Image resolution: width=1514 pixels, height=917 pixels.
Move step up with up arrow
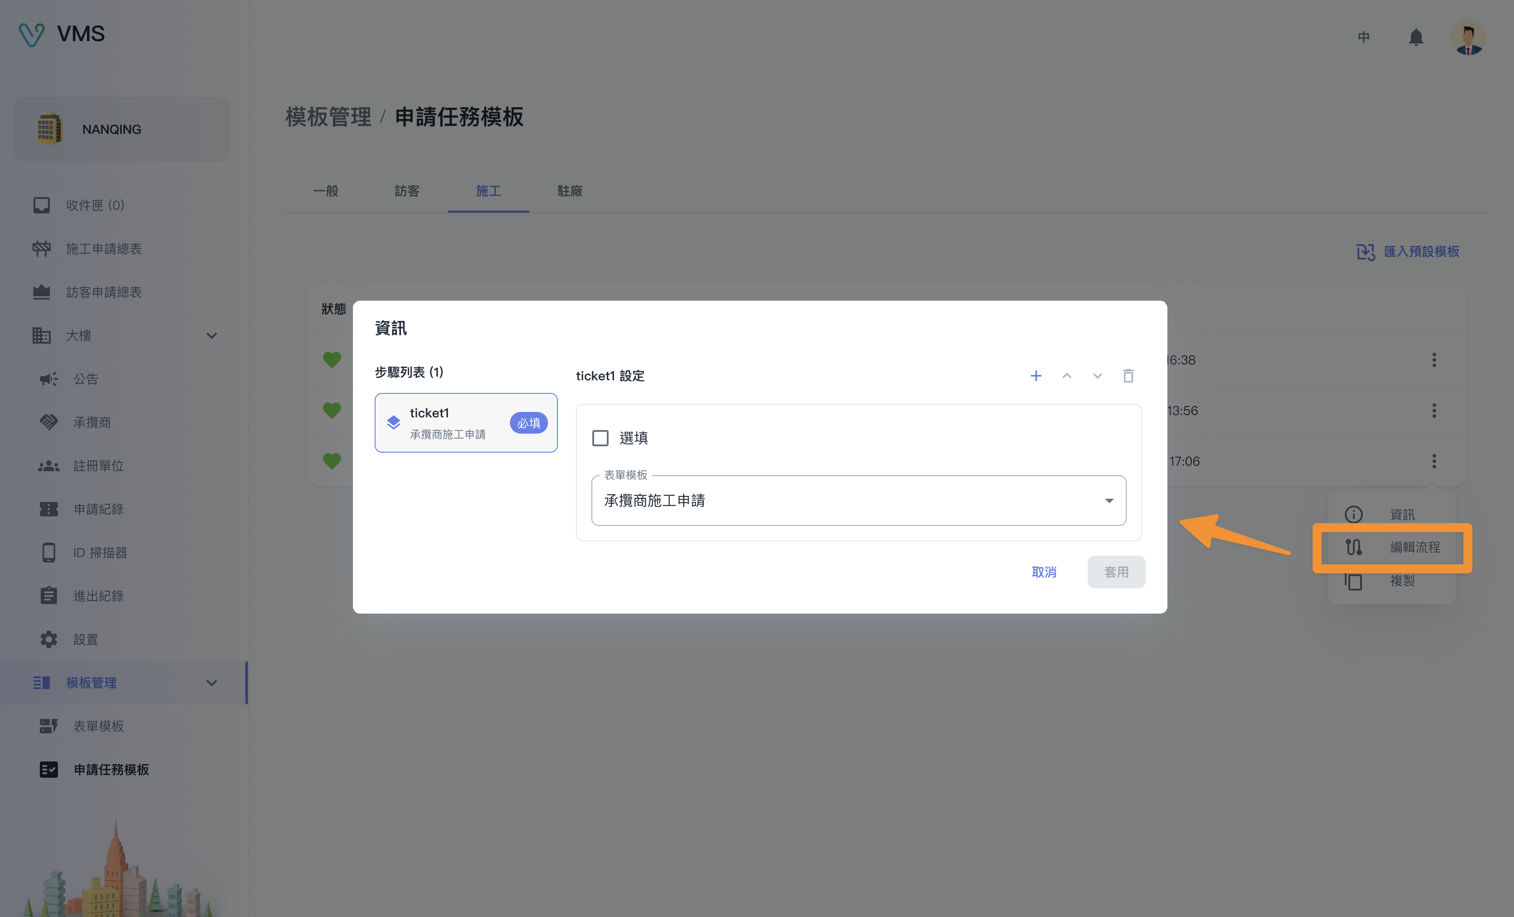(1066, 376)
